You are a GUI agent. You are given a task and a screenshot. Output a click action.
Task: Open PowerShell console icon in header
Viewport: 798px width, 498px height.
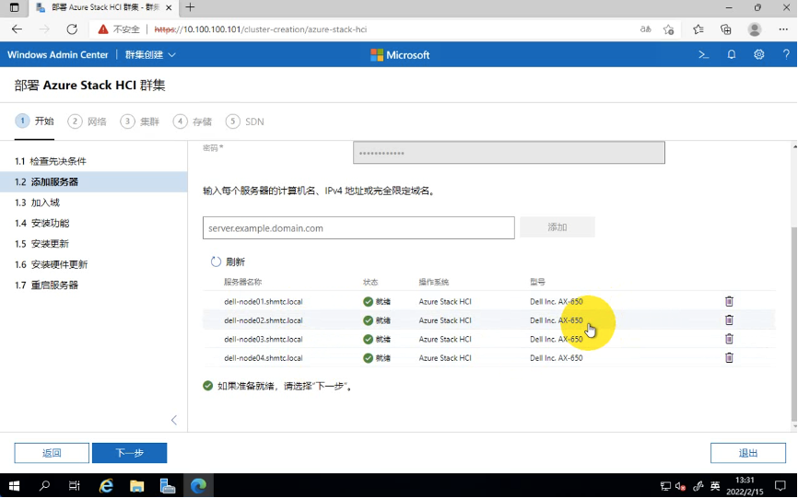(703, 54)
